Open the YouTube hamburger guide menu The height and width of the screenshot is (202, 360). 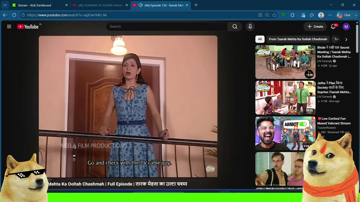pyautogui.click(x=9, y=27)
